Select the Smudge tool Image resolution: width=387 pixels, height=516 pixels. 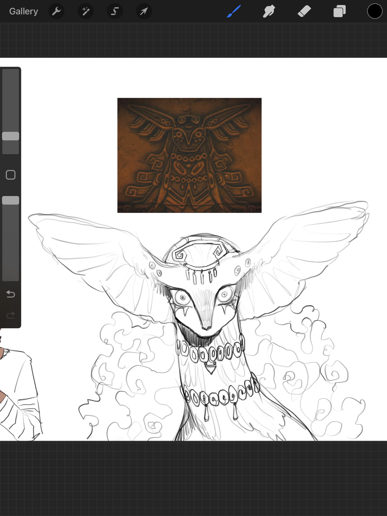point(269,11)
